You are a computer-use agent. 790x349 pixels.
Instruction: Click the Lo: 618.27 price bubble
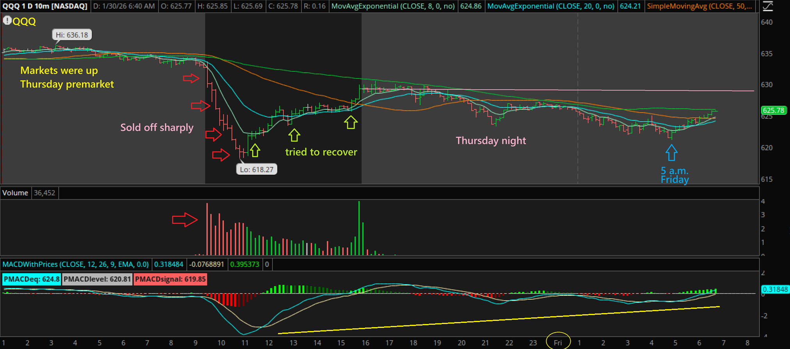coord(256,169)
